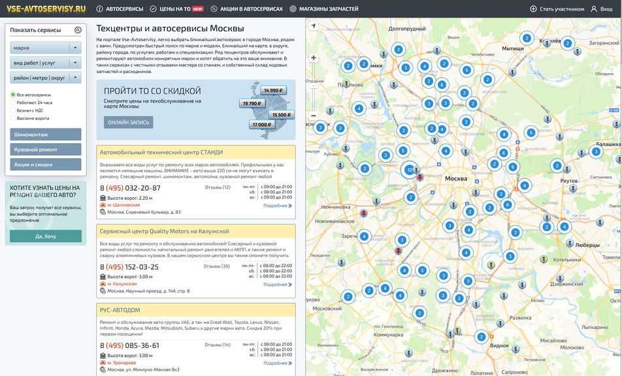Click the location icon beside Научный проезд address
Image resolution: width=622 pixels, height=376 pixels.
(x=103, y=291)
